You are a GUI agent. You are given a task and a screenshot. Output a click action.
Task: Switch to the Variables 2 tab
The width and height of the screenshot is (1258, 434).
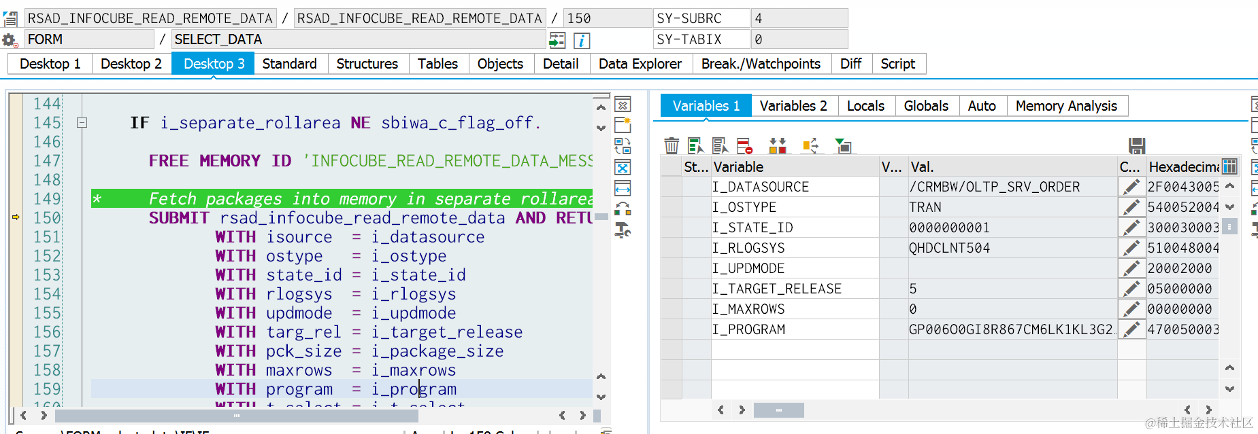pos(794,106)
